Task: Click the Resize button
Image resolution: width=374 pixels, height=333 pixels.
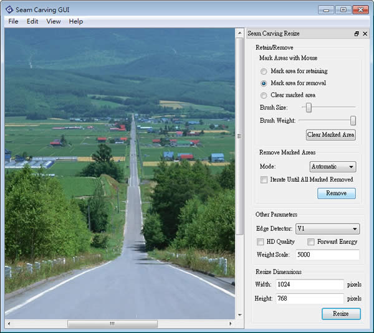Action: pos(341,314)
